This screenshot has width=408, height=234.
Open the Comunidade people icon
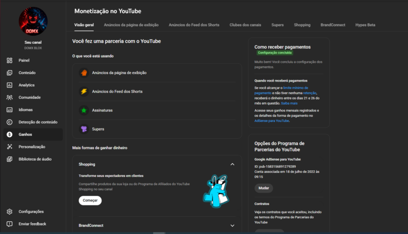[x=10, y=97]
